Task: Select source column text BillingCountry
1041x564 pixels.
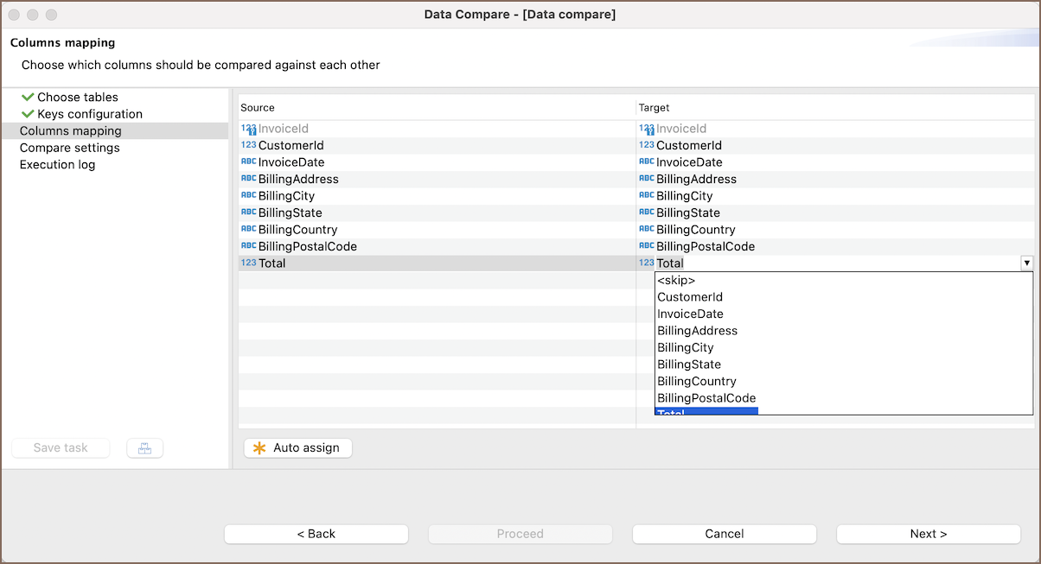Action: coord(298,230)
